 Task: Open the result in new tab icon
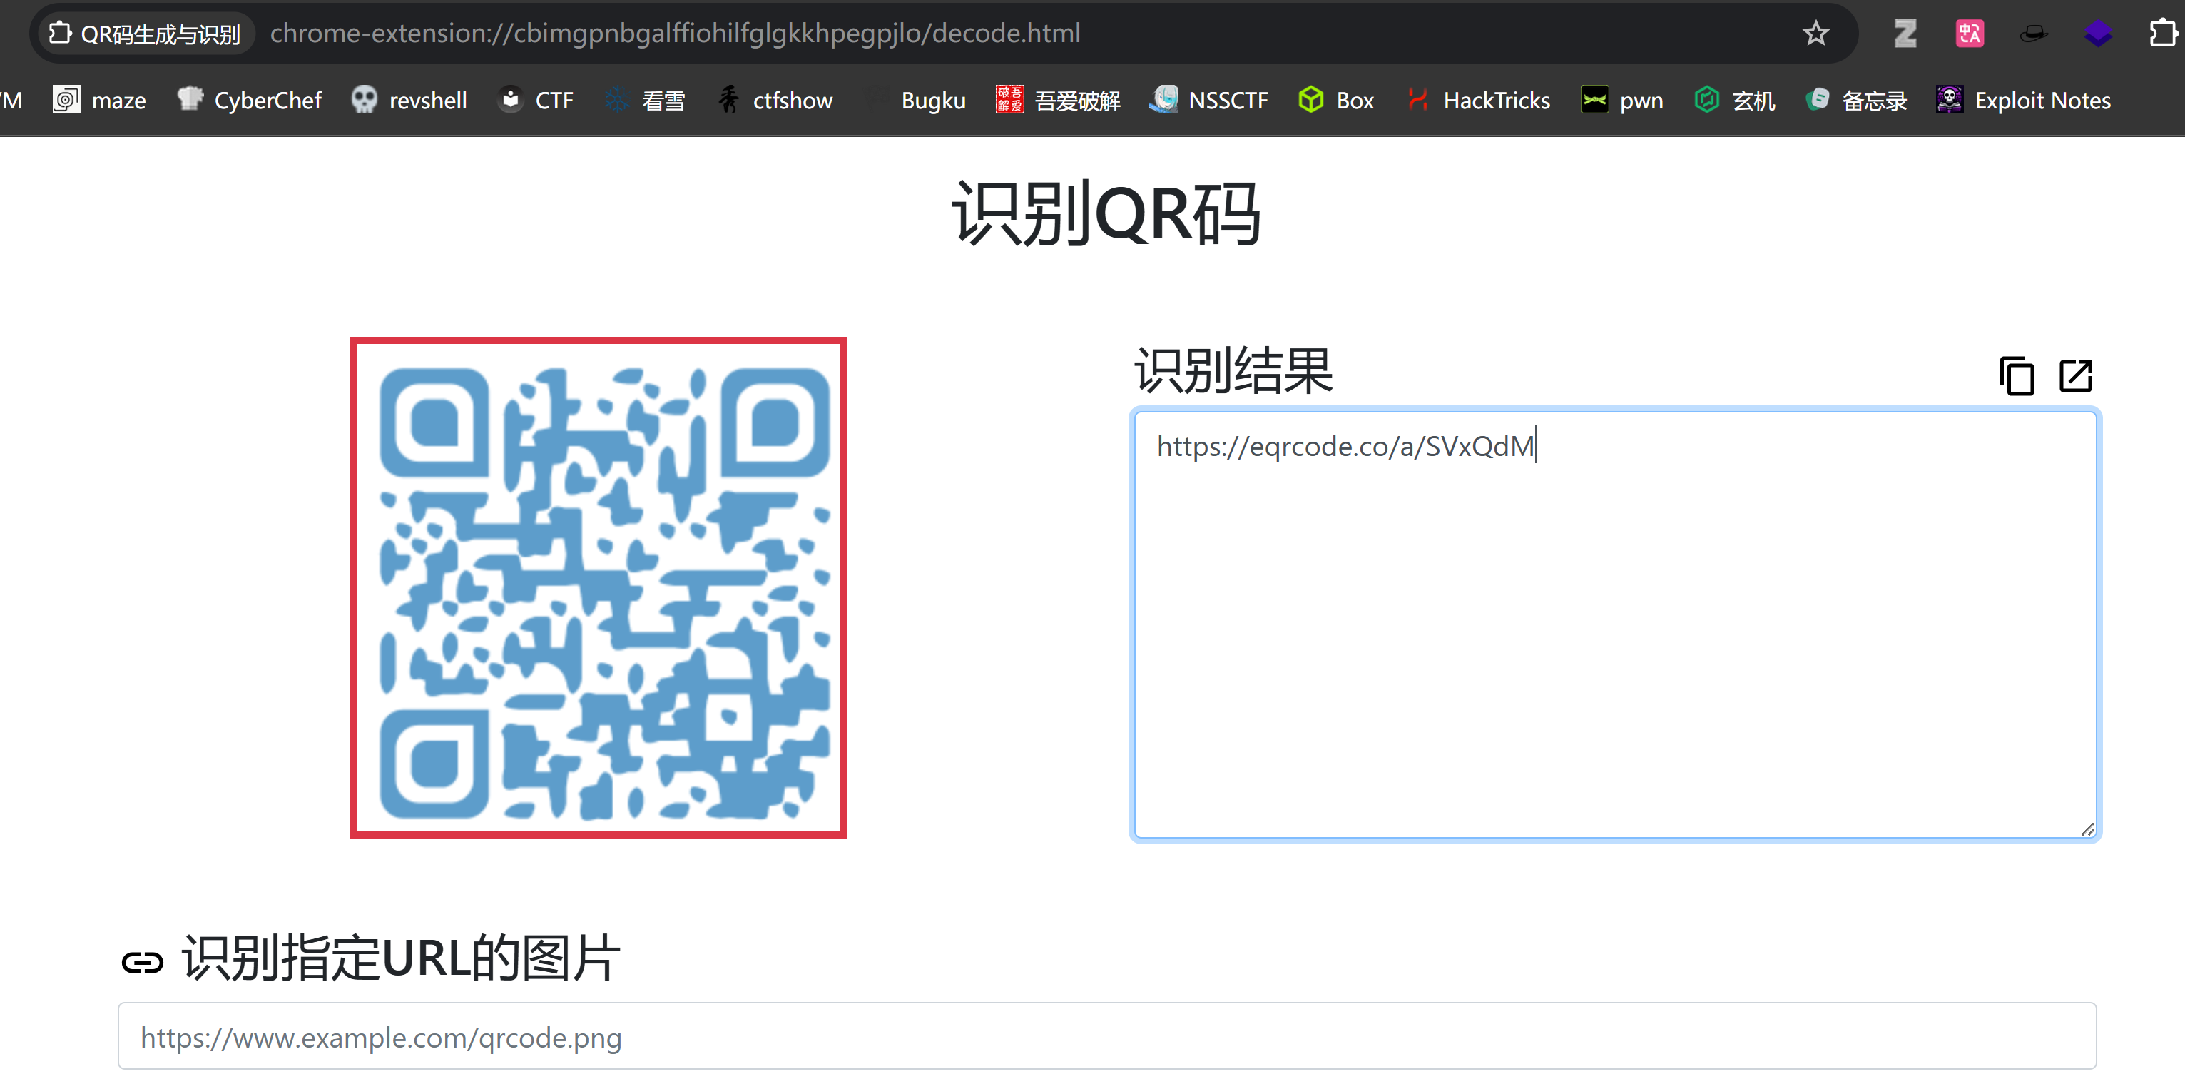coord(2076,376)
